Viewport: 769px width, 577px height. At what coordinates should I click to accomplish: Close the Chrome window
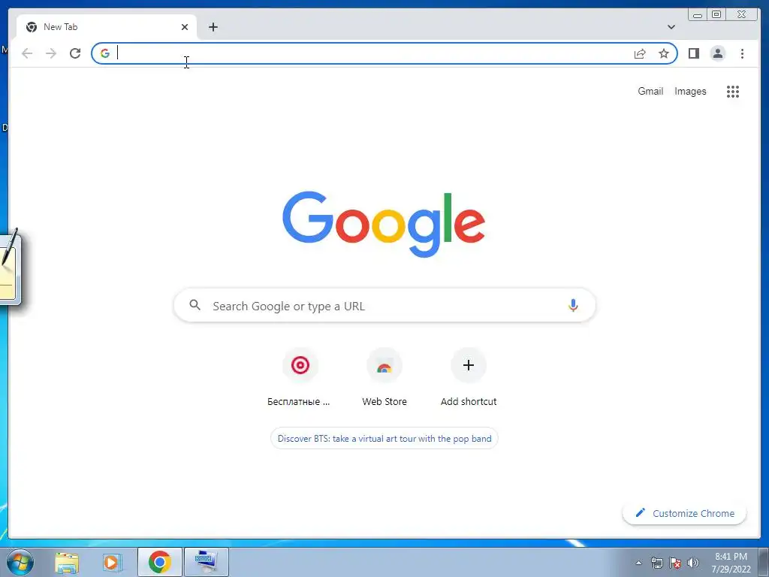(741, 15)
